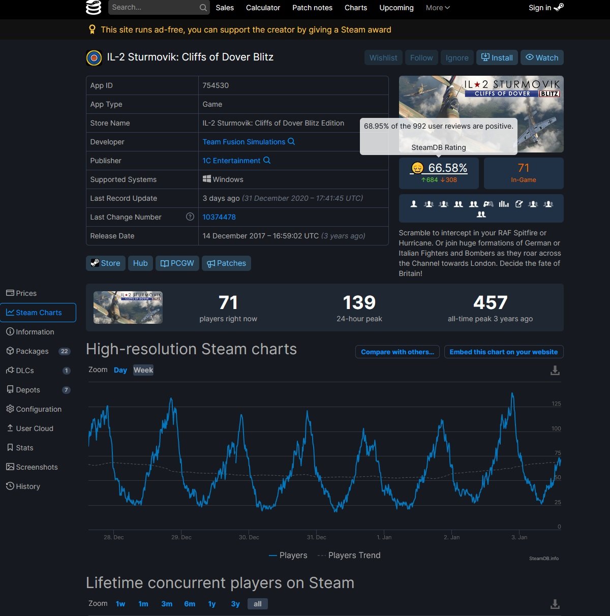This screenshot has width=610, height=616.
Task: Click the sad face rating emoji
Action: [x=417, y=168]
